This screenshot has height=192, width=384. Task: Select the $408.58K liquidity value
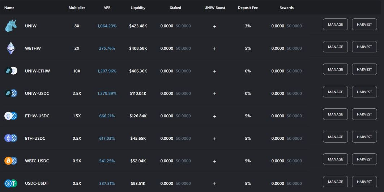pyautogui.click(x=138, y=48)
